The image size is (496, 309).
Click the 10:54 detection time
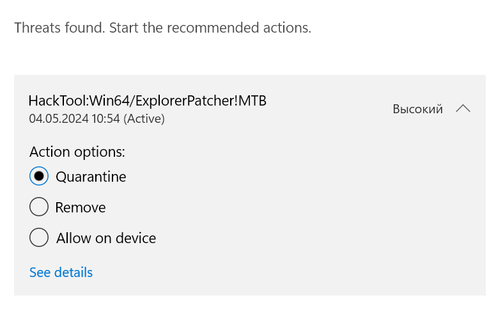[101, 118]
